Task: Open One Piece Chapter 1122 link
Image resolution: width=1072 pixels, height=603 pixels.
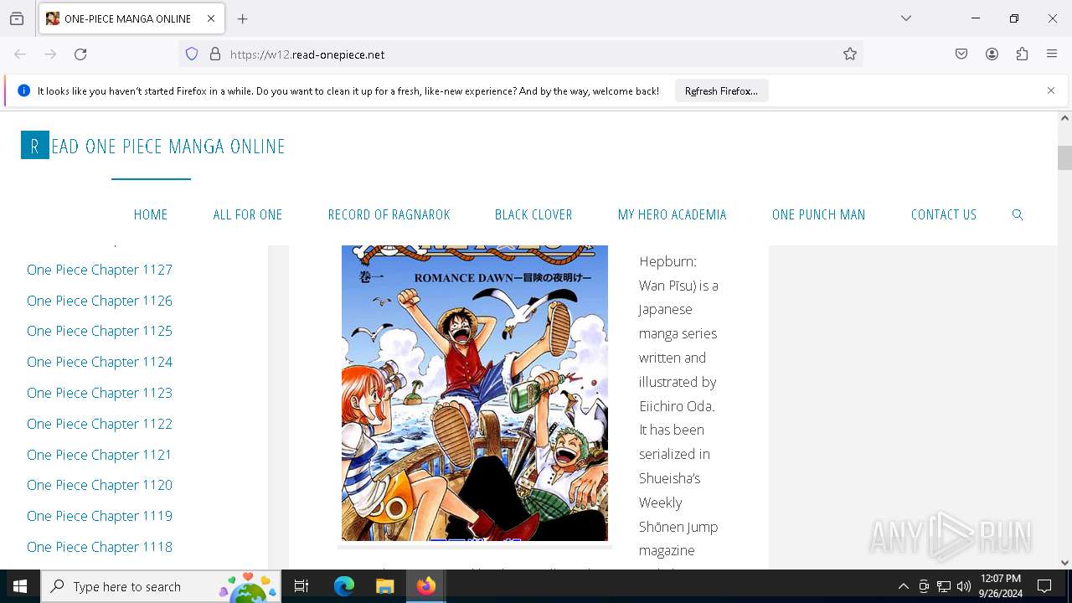Action: (100, 424)
